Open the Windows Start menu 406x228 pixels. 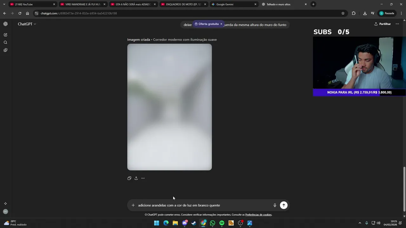point(157,223)
